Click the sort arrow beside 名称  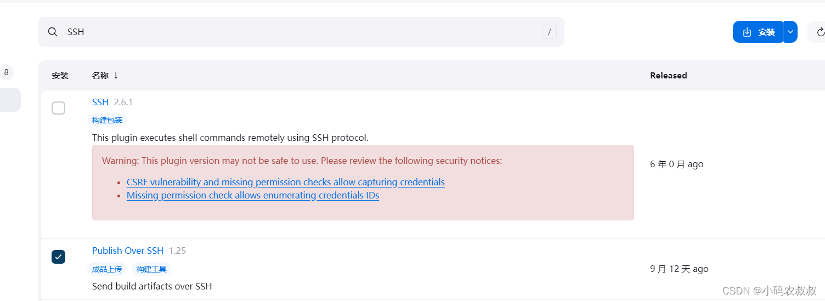coord(116,75)
